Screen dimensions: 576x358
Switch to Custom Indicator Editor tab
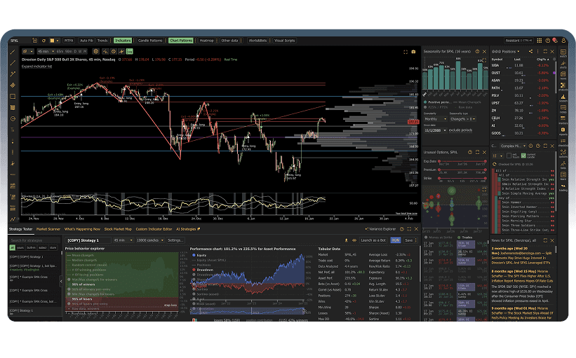[x=154, y=229]
